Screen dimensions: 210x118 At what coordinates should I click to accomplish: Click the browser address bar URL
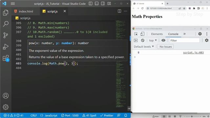tap(161, 8)
